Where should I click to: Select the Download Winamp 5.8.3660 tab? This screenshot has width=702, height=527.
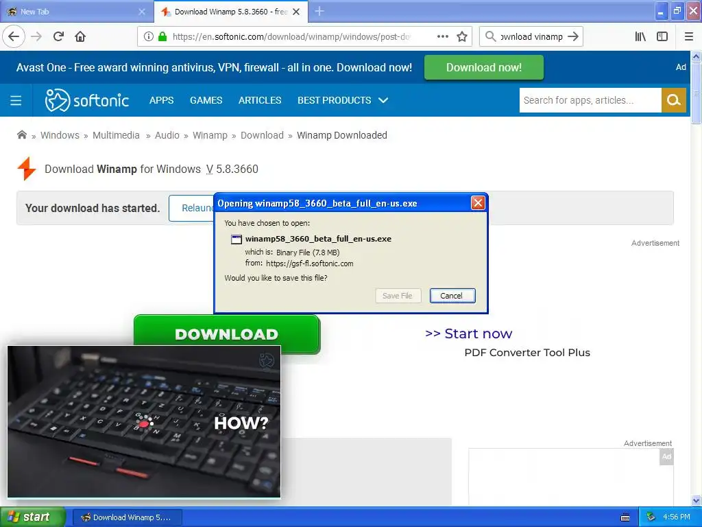click(x=230, y=12)
